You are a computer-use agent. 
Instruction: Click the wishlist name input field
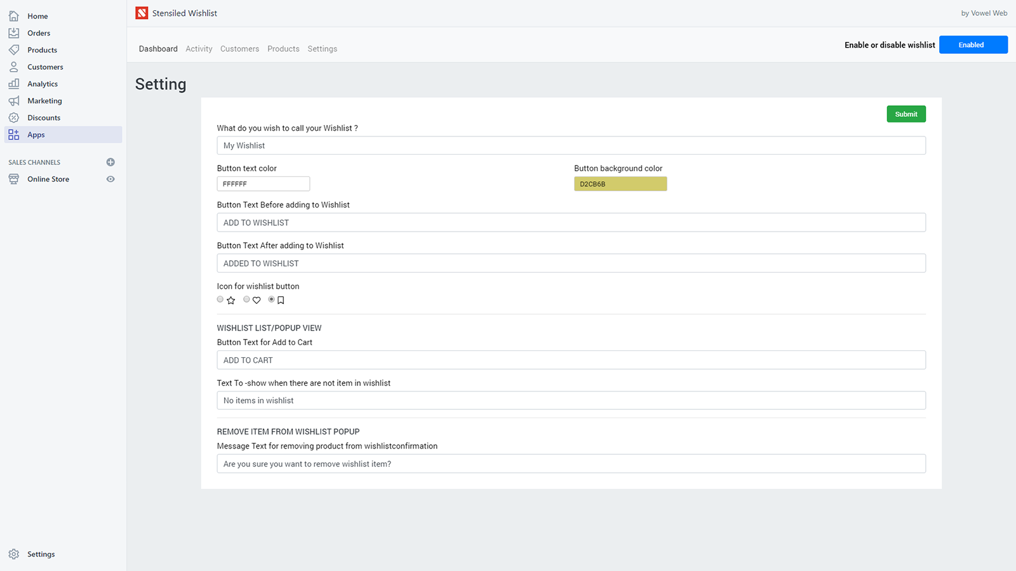tap(571, 145)
